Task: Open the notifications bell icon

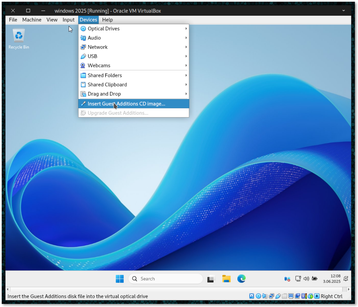Action: click(x=346, y=279)
